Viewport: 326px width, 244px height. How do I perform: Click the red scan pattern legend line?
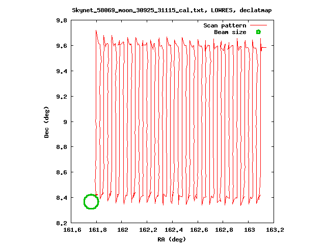pyautogui.click(x=258, y=25)
